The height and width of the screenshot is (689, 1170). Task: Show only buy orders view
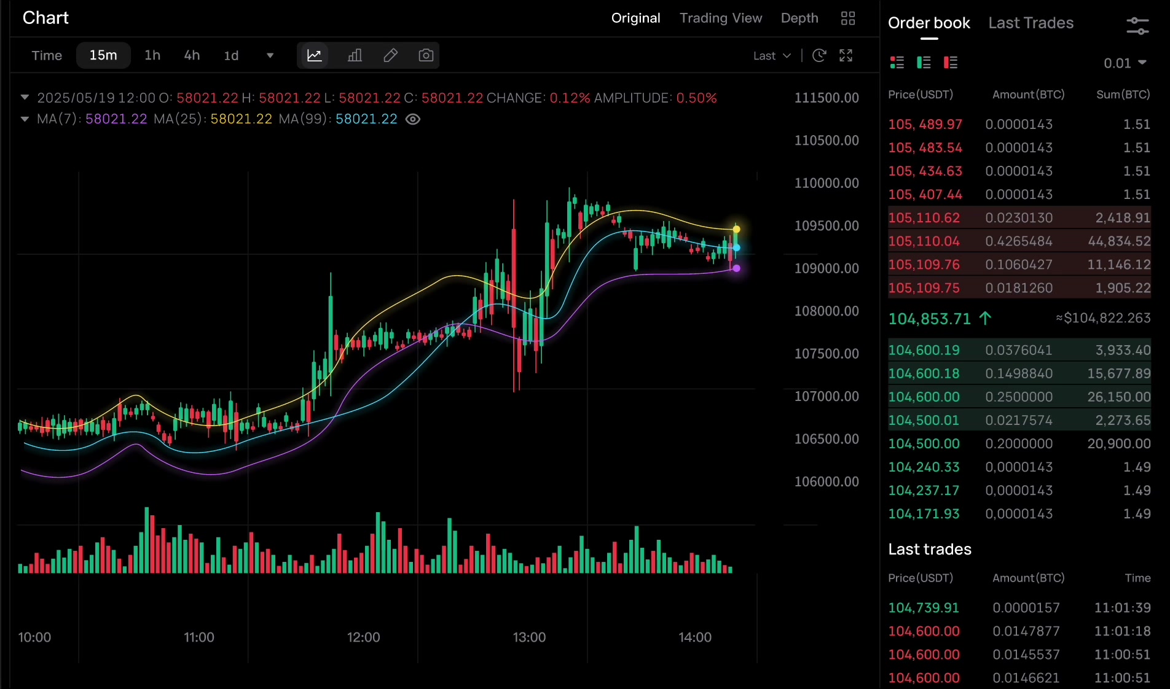924,63
